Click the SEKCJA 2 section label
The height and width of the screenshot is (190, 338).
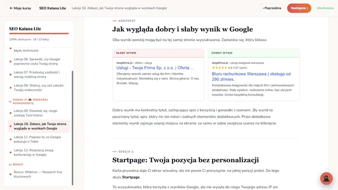pos(126,152)
